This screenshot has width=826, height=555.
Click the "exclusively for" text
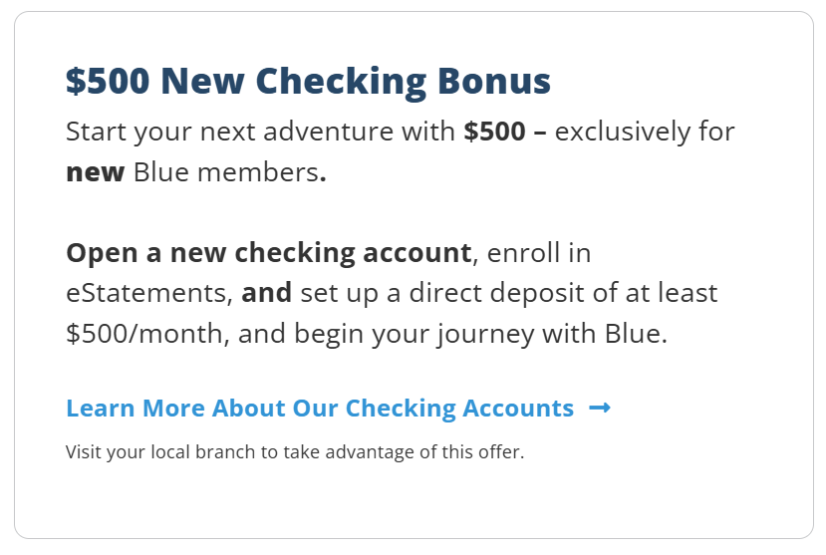pos(645,132)
